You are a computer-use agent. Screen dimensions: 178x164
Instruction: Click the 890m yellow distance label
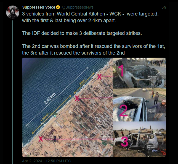[x=82, y=82]
